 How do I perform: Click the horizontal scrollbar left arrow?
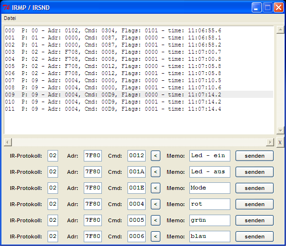8,142
